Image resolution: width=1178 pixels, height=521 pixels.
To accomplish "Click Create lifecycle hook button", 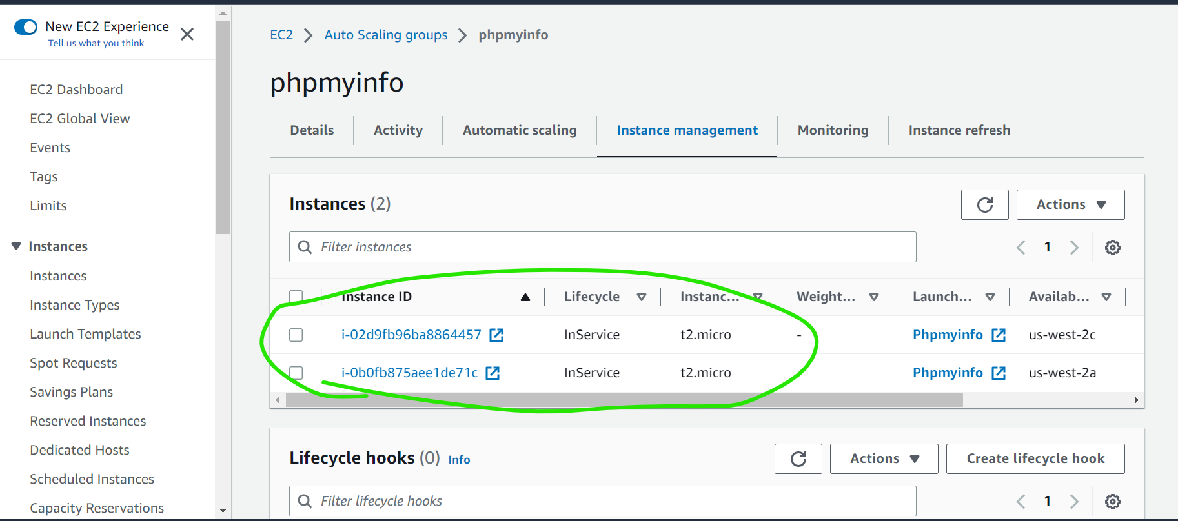I will [1035, 458].
